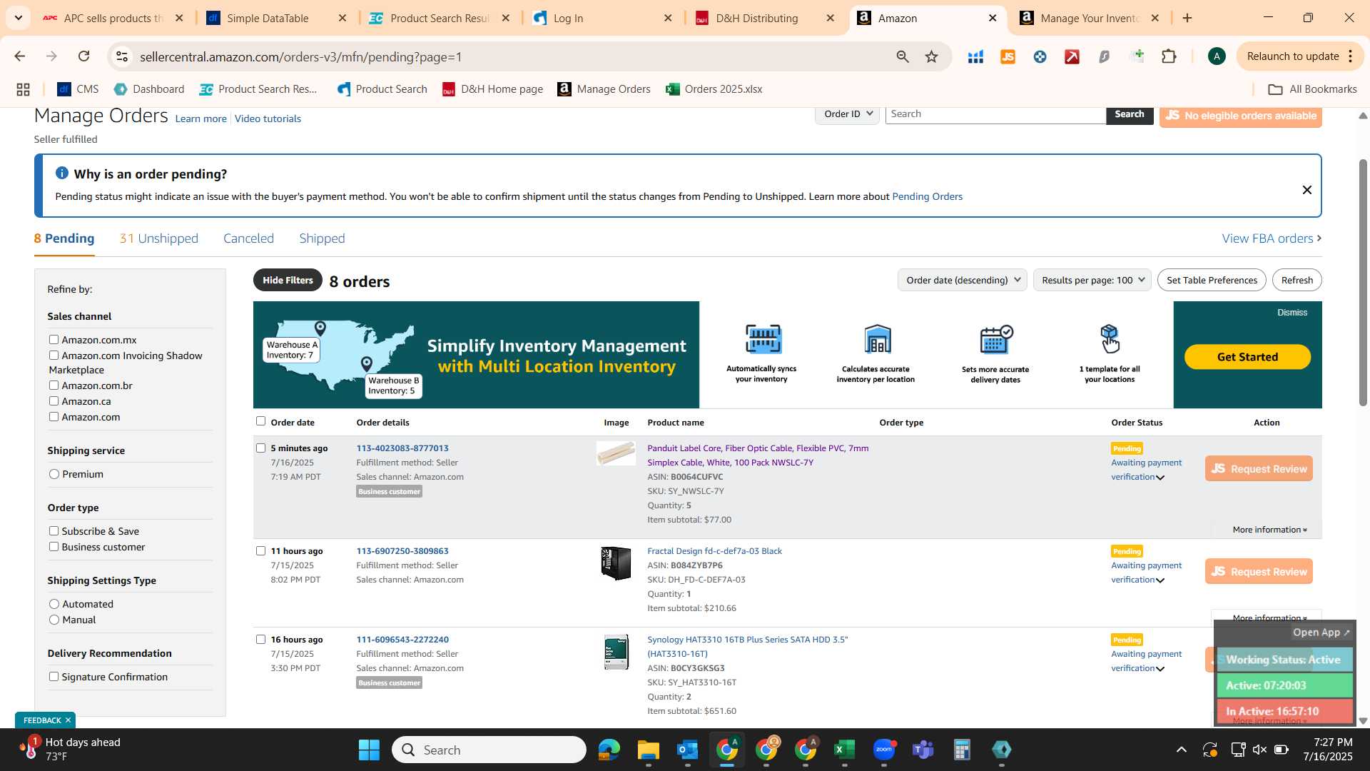Viewport: 1370px width, 771px height.
Task: Open Outlook from the taskbar
Action: pos(687,750)
